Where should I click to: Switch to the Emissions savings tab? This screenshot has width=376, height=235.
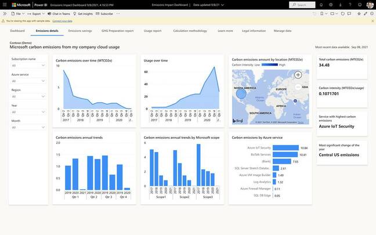[x=80, y=31]
